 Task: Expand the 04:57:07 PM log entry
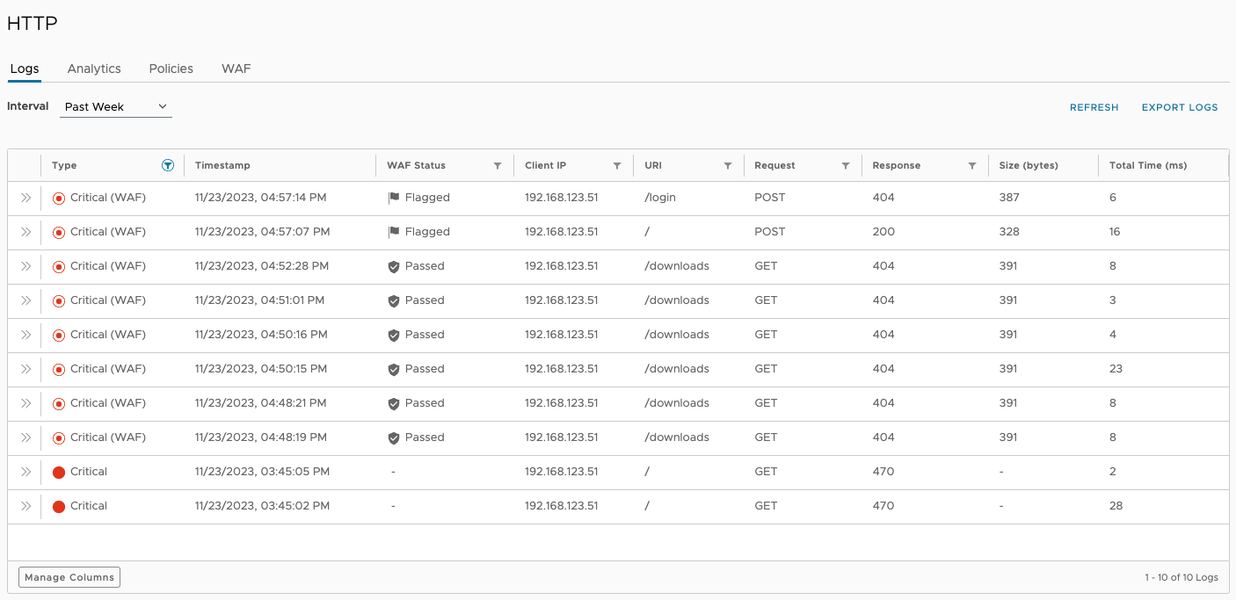(x=25, y=232)
